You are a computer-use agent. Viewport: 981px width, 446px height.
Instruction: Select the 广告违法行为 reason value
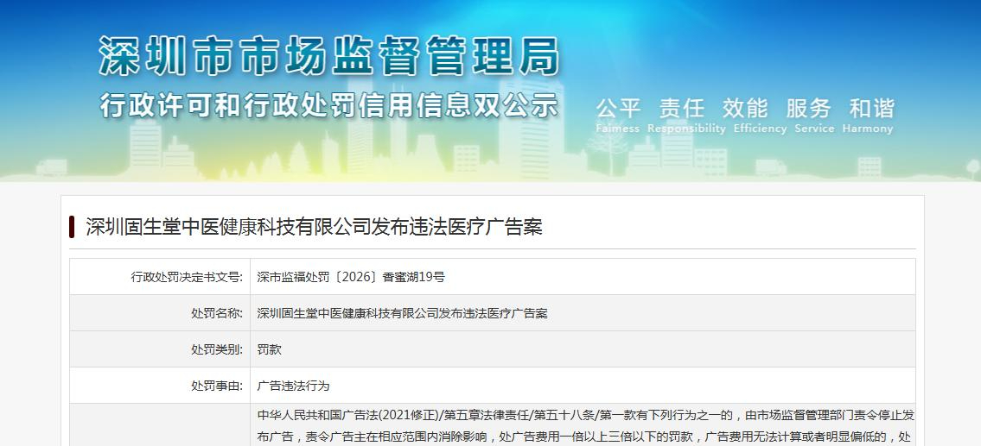(x=293, y=386)
